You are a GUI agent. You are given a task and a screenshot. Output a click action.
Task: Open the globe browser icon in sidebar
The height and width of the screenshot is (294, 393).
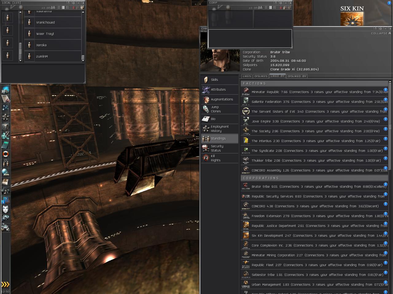click(6, 172)
